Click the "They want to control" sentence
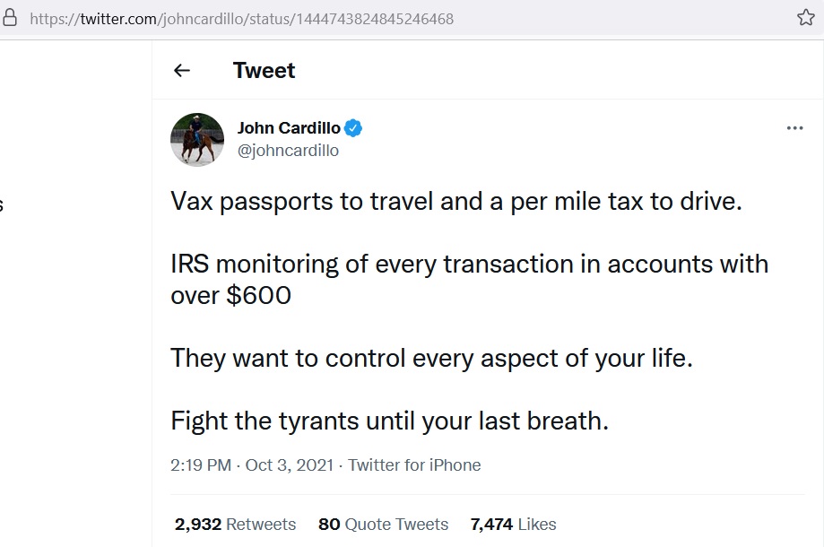 coord(432,359)
